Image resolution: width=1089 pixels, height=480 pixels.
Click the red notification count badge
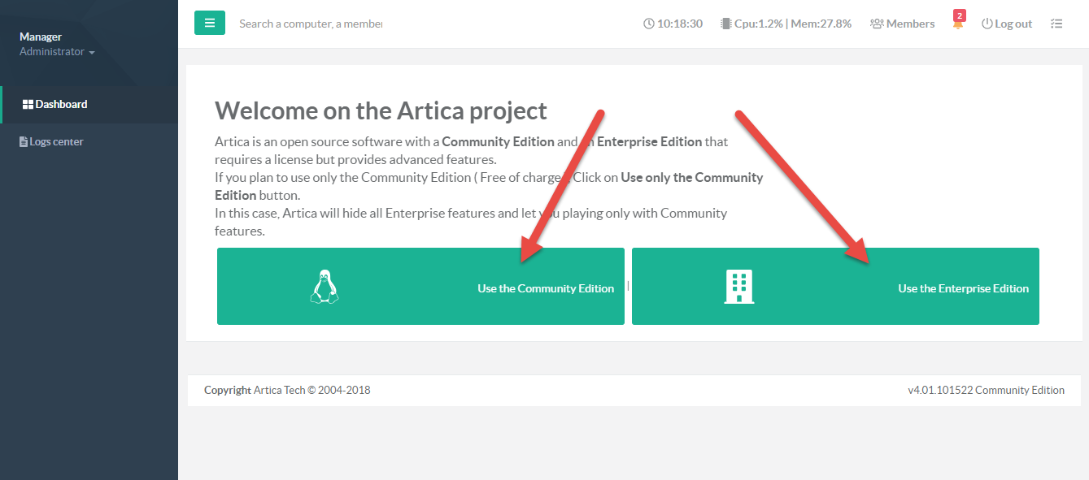point(960,15)
